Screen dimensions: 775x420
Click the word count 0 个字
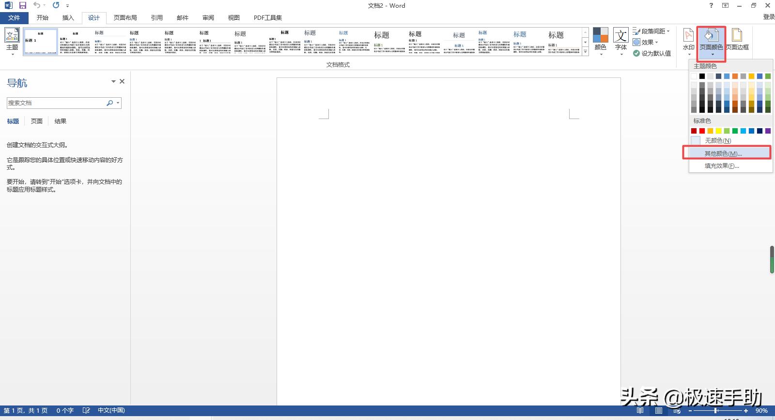click(x=65, y=410)
